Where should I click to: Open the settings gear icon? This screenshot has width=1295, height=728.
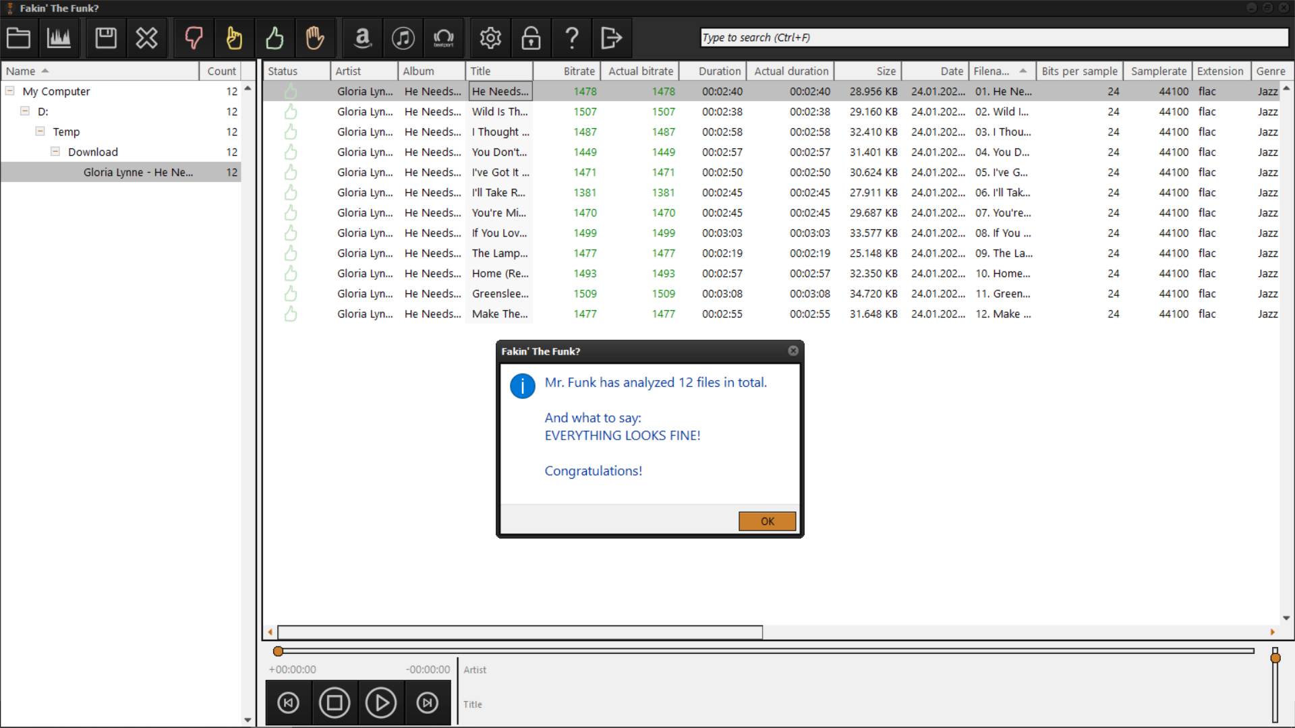pyautogui.click(x=490, y=38)
